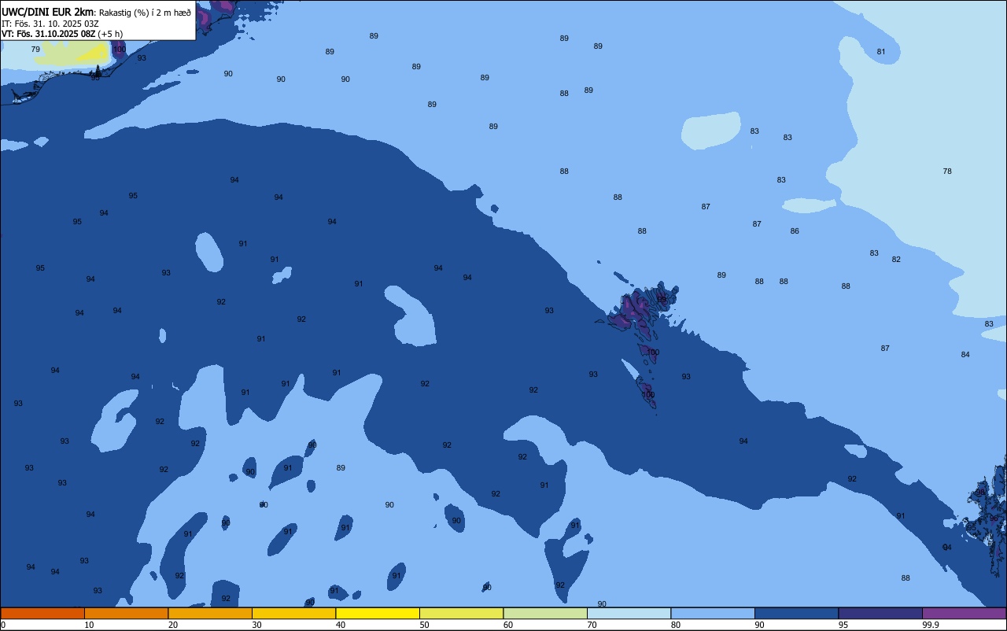
Task: Click the 90–95 dark blue legend swatch
Action: [796, 613]
